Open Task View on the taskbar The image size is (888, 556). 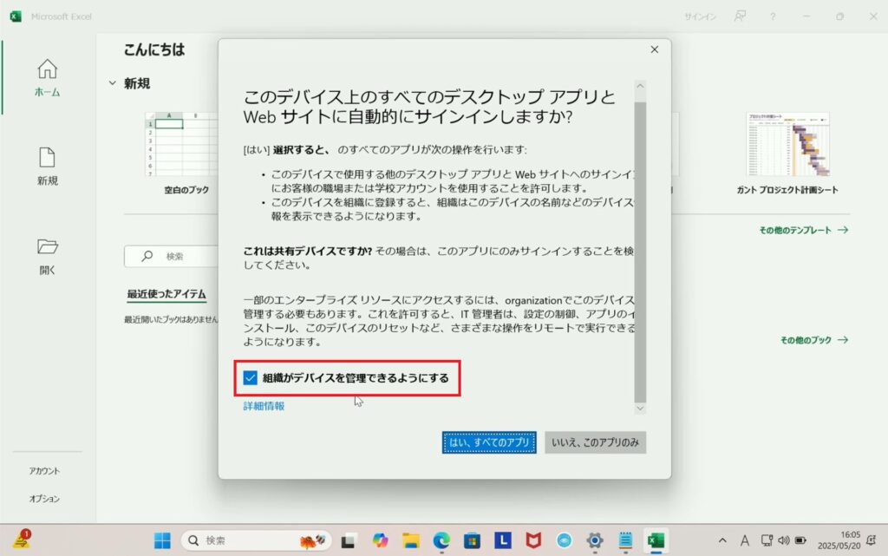tap(349, 540)
